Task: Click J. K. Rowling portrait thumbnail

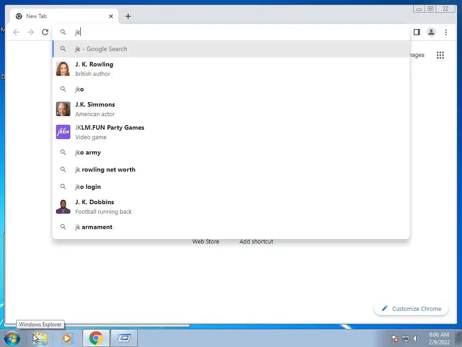Action: coord(63,69)
